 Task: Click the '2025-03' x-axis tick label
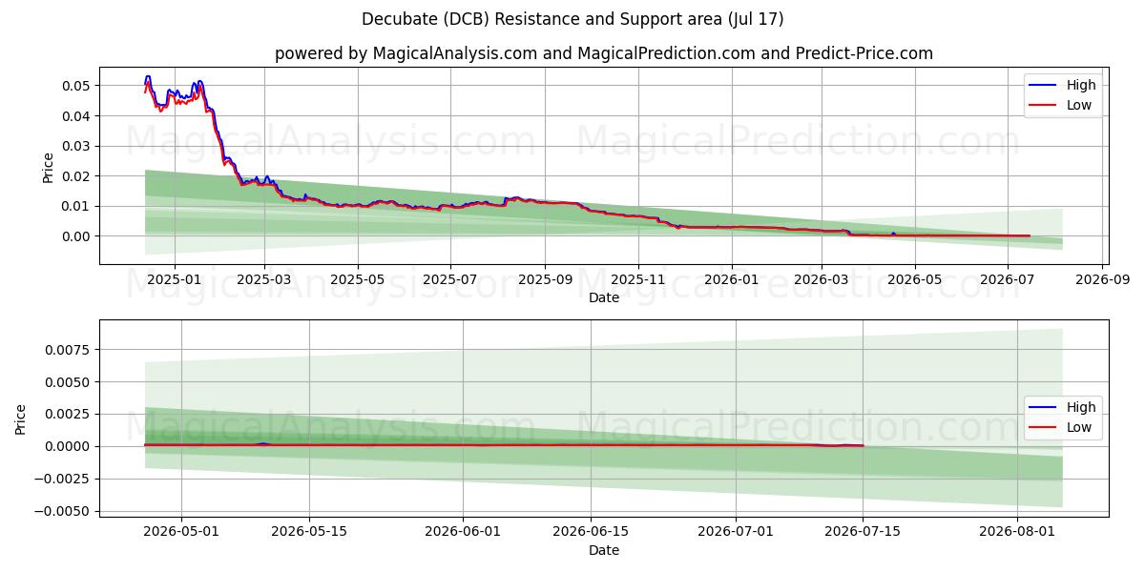click(x=263, y=279)
